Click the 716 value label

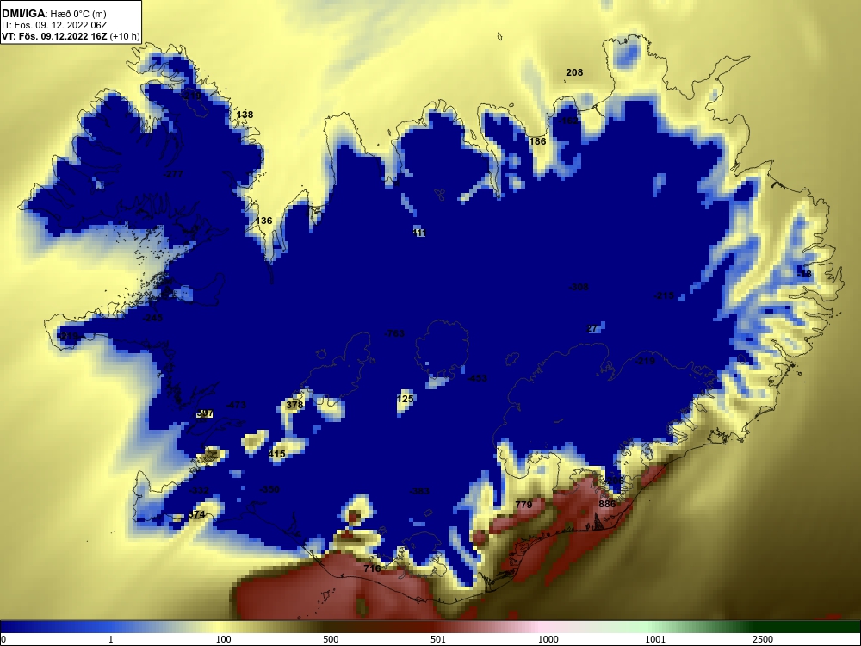click(372, 568)
